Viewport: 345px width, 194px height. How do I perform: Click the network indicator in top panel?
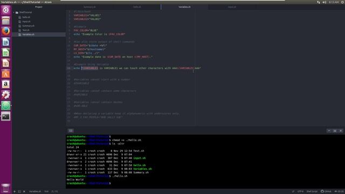coord(319,2)
